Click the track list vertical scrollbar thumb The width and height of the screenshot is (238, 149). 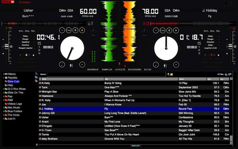[x=231, y=138]
